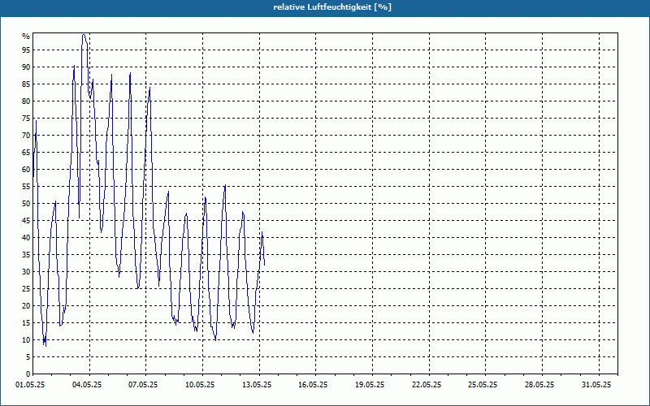Screen dimensions: 650x406
Task: Click y-axis value 70
Action: (26, 136)
